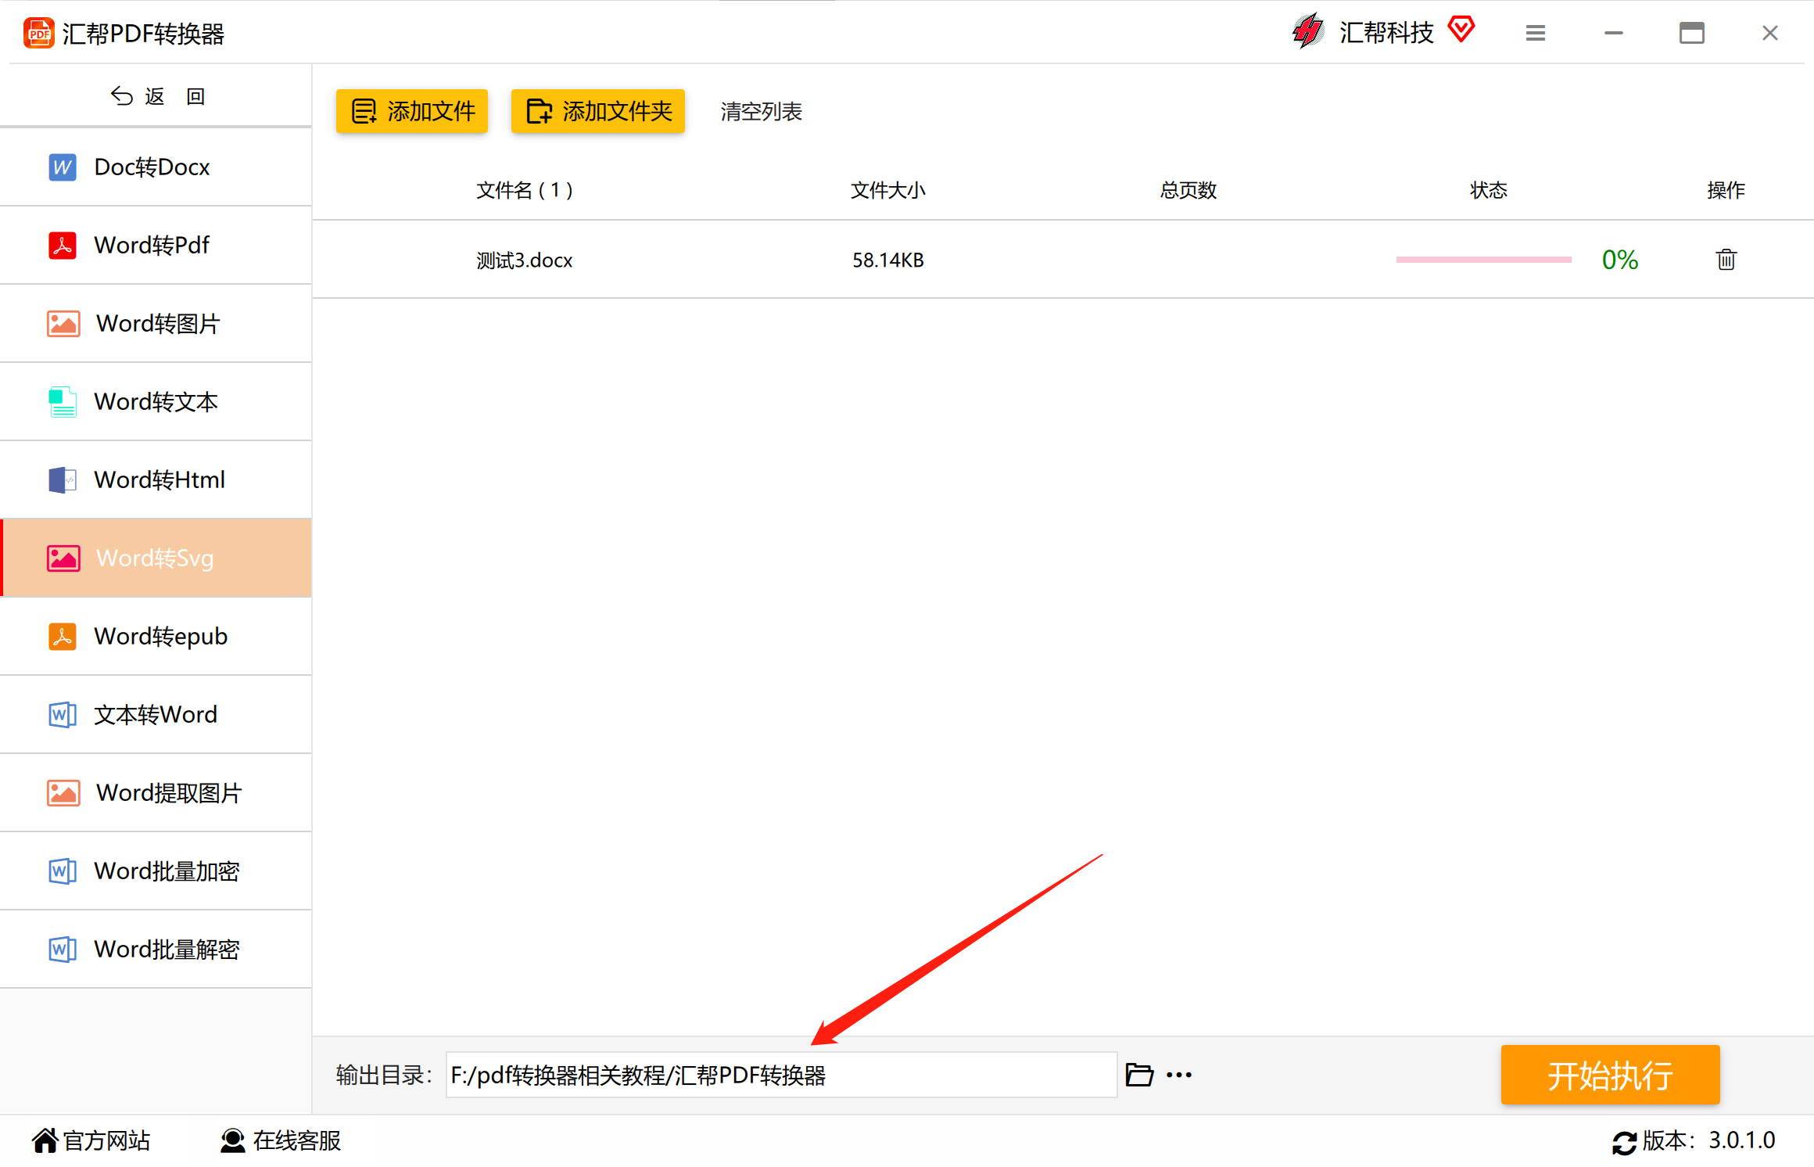
Task: Click the three-dots browse directory icon
Action: tap(1179, 1075)
